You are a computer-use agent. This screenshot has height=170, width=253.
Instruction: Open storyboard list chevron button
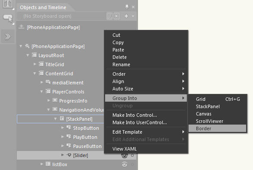coord(109,16)
